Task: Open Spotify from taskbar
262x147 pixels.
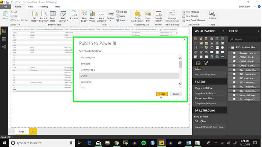Action: pyautogui.click(x=143, y=143)
